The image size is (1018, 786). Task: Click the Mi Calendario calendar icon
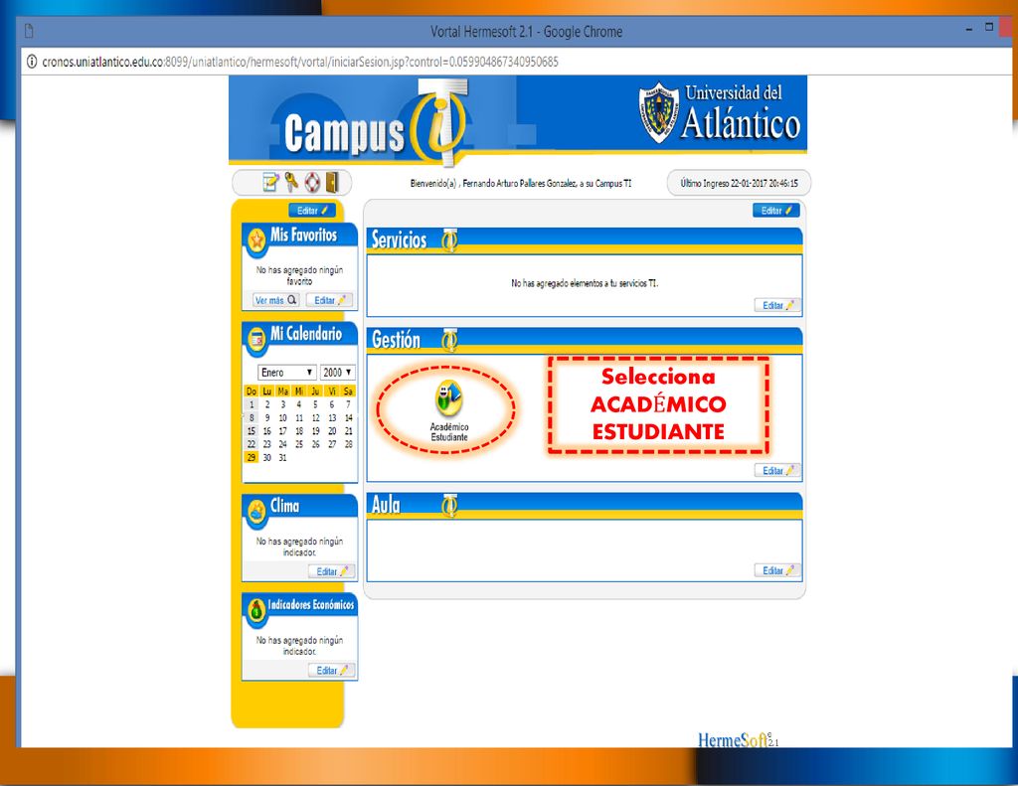point(257,340)
